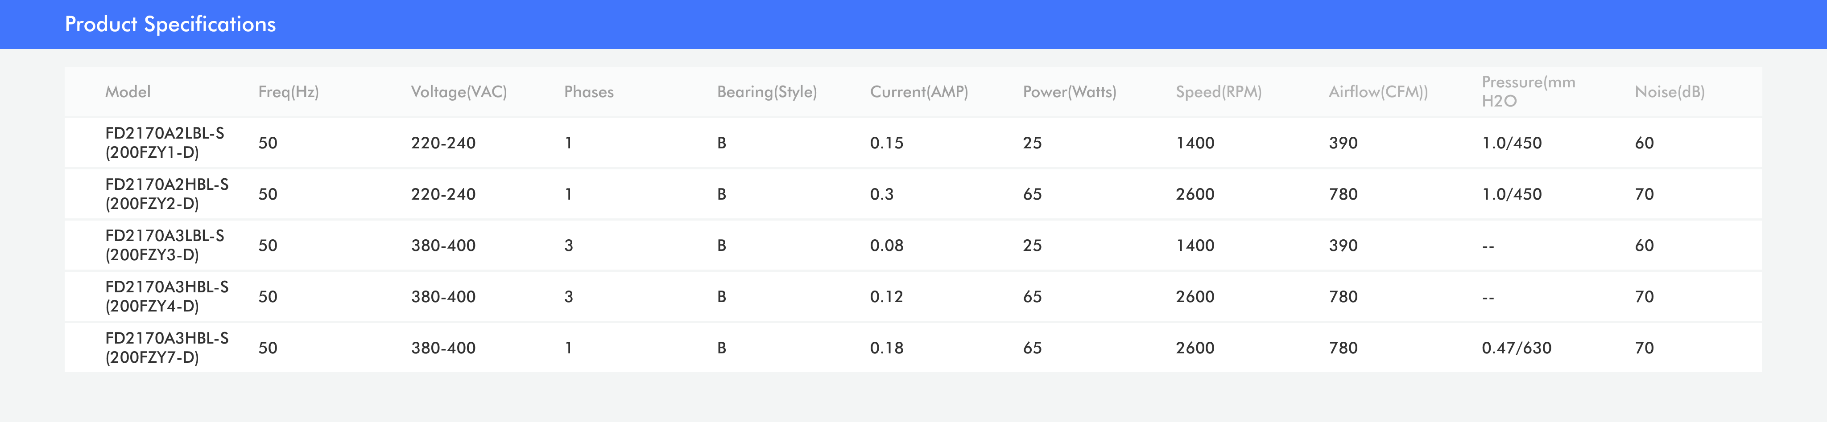The width and height of the screenshot is (1827, 422).
Task: Select the Voltage(VAC) column header
Action: 458,92
